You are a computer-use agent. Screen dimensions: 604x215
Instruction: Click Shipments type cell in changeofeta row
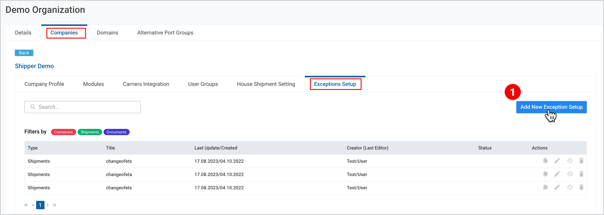[39, 175]
